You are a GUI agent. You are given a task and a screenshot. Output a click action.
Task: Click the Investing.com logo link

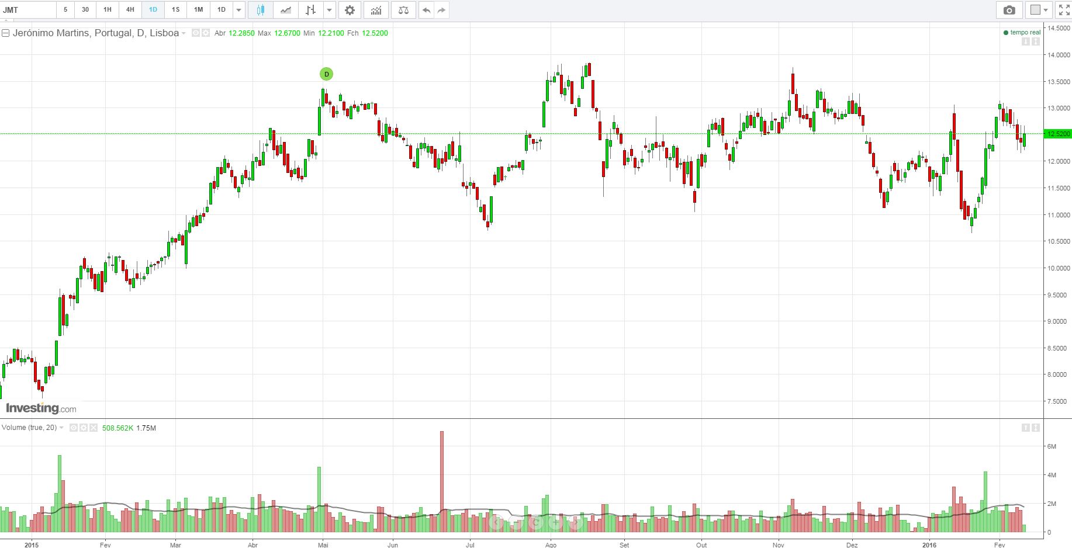pyautogui.click(x=41, y=408)
